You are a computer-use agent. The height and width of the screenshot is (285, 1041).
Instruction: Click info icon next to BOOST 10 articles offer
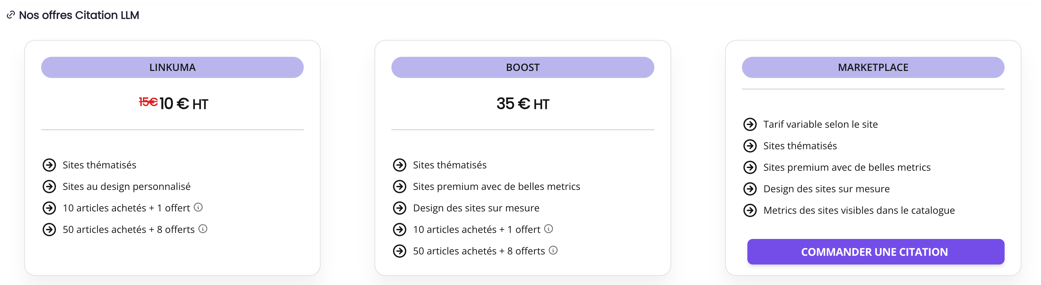(548, 229)
